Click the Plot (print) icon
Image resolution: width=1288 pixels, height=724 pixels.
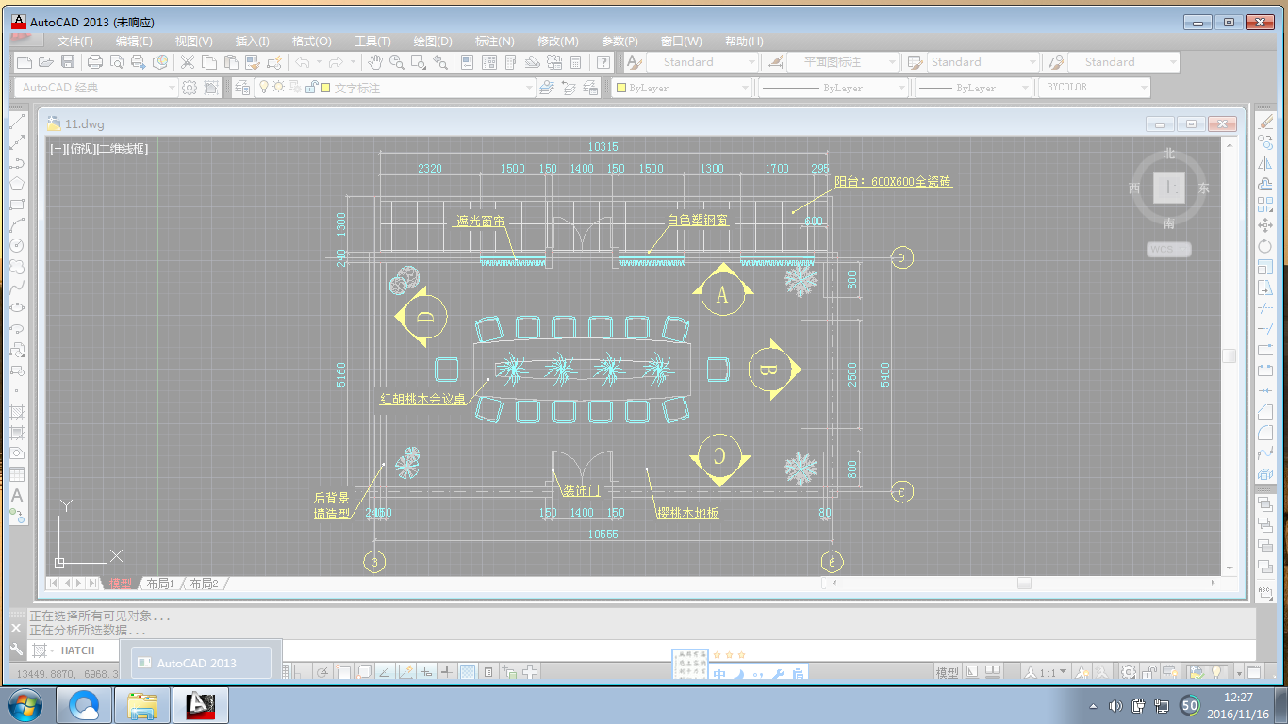[x=94, y=62]
